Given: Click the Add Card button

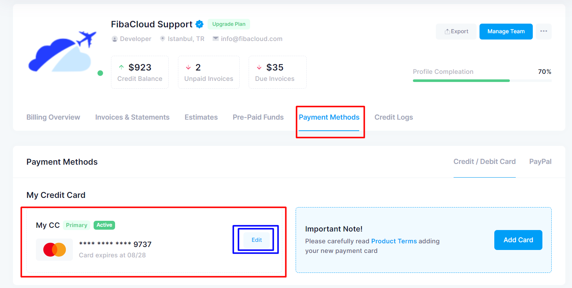Looking at the screenshot, I should (x=518, y=240).
